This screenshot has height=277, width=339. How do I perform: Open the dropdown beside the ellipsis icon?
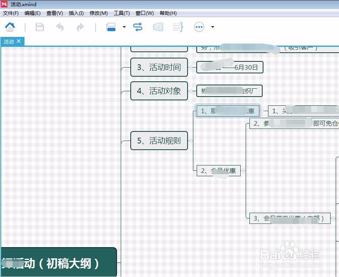click(212, 27)
